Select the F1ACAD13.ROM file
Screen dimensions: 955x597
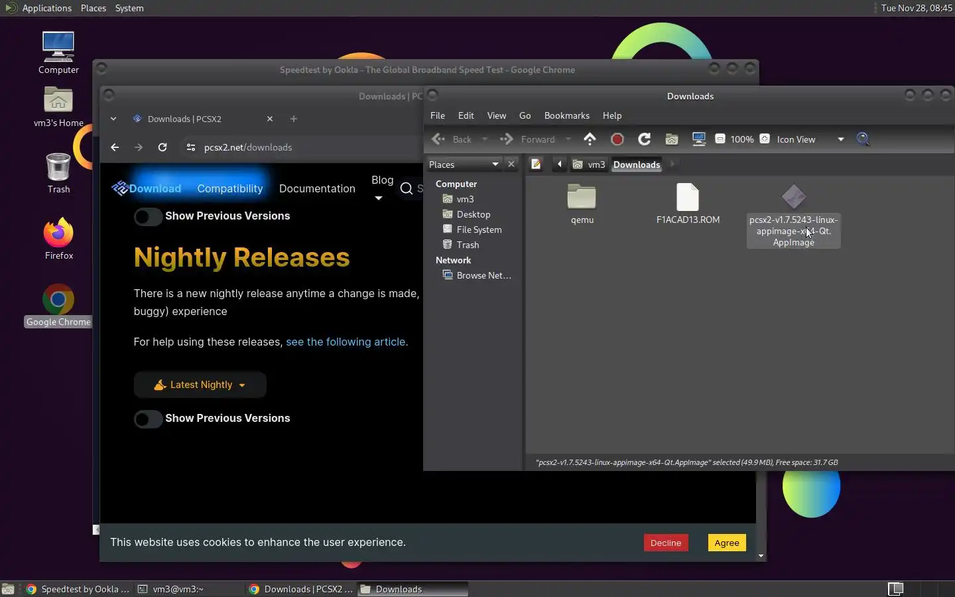(688, 204)
